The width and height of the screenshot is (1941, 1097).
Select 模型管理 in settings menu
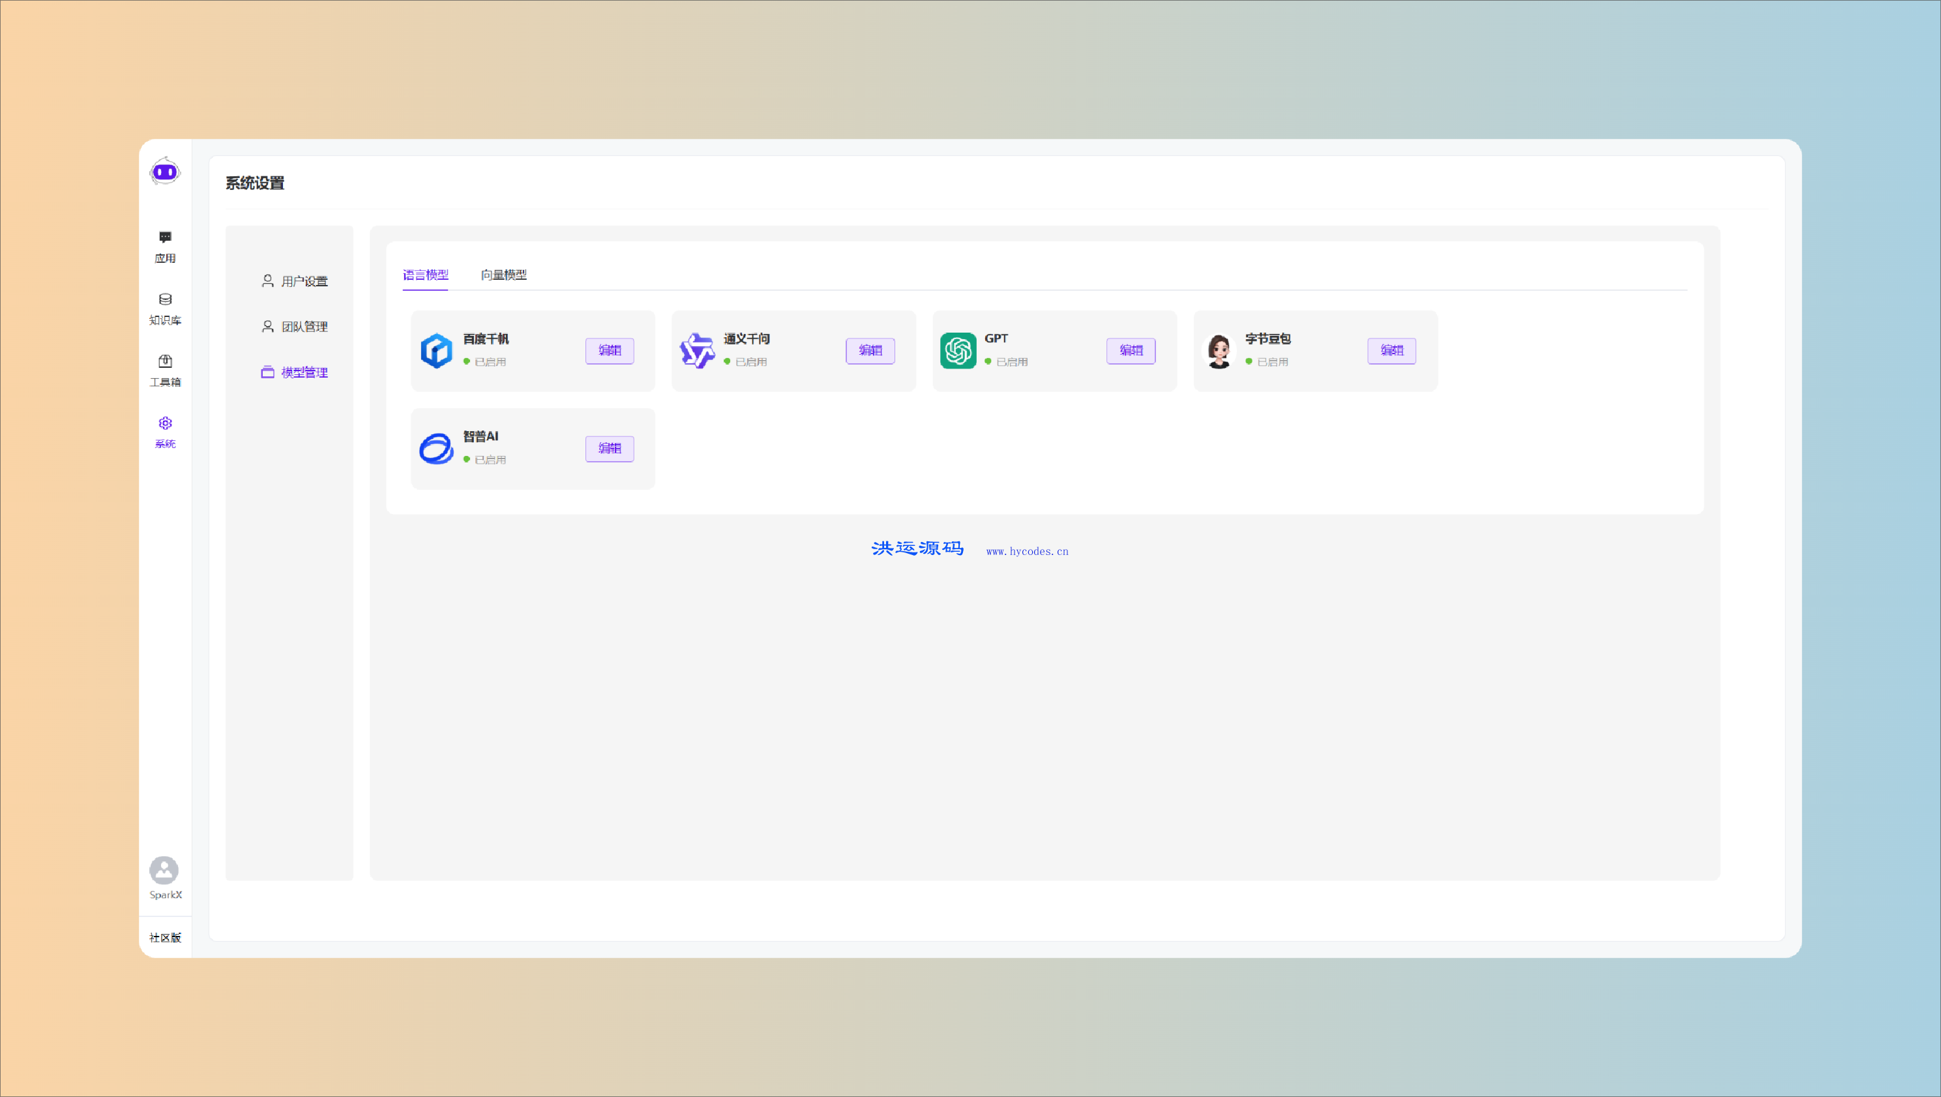coord(295,372)
